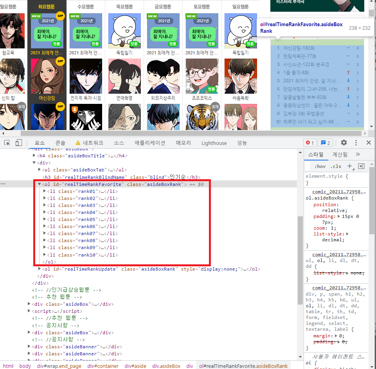Screen dimensions: 376x369
Task: Click the page horizontal scrollbar
Action: pos(191,133)
